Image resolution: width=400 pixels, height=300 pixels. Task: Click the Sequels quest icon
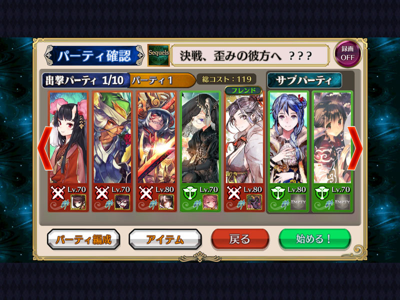[158, 55]
